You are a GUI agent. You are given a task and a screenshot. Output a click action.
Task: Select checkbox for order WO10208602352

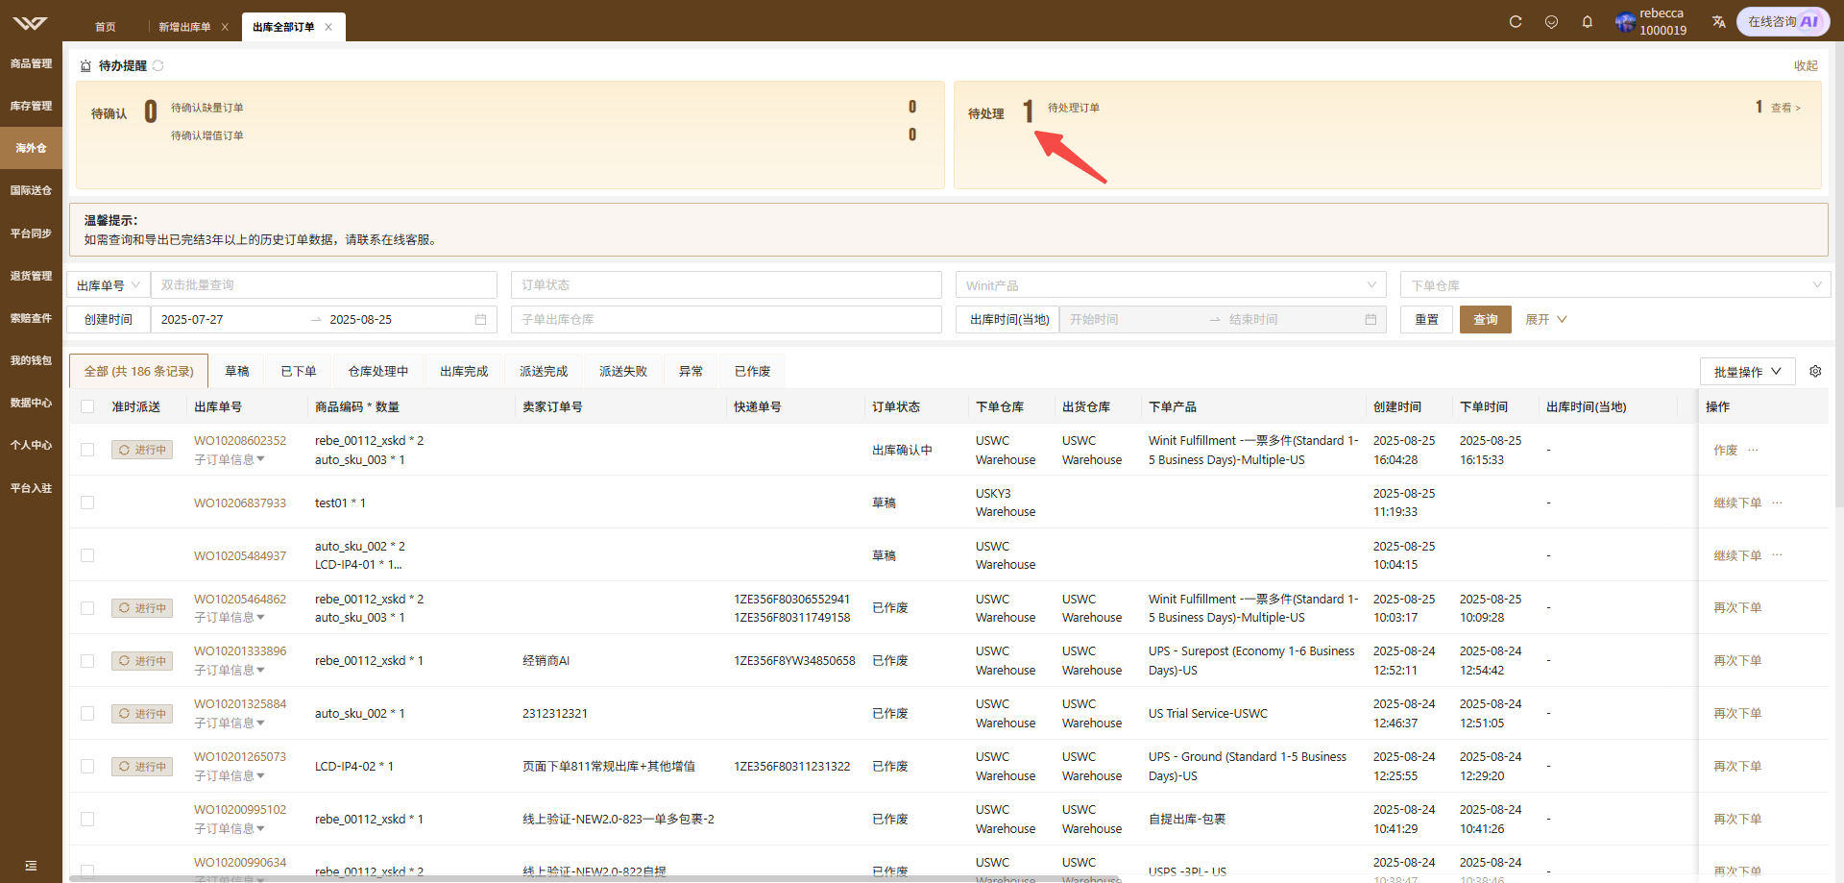(87, 450)
